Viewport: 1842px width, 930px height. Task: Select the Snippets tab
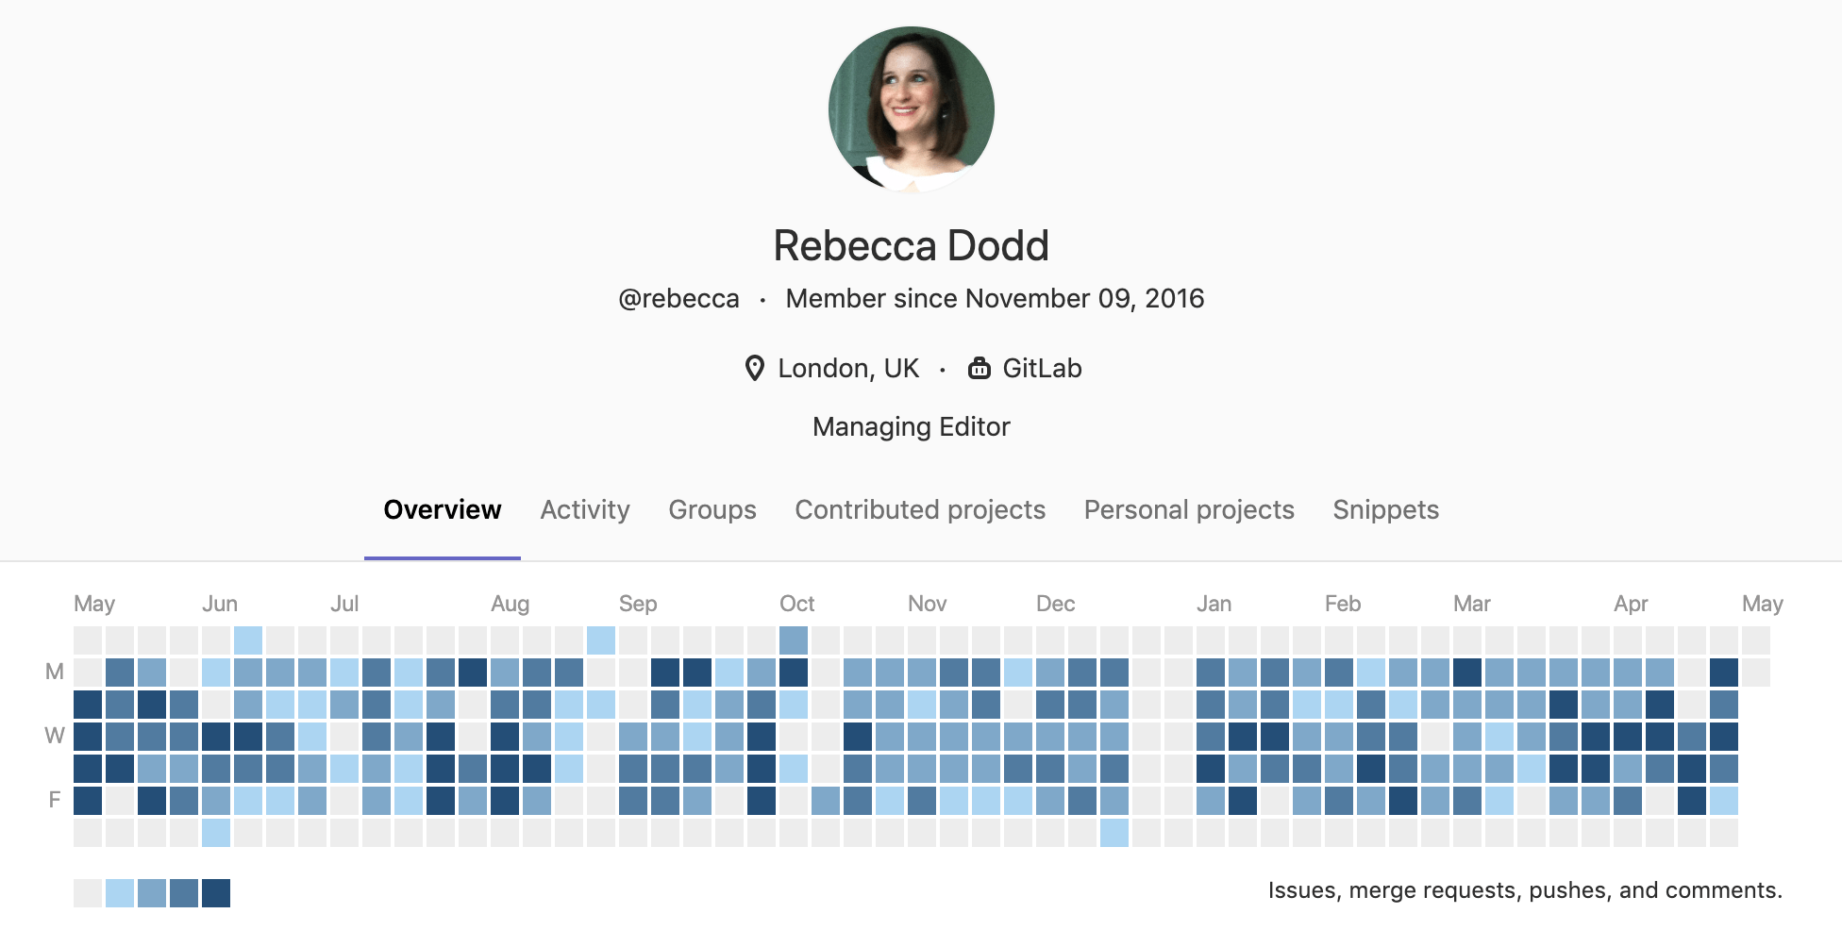pos(1385,509)
